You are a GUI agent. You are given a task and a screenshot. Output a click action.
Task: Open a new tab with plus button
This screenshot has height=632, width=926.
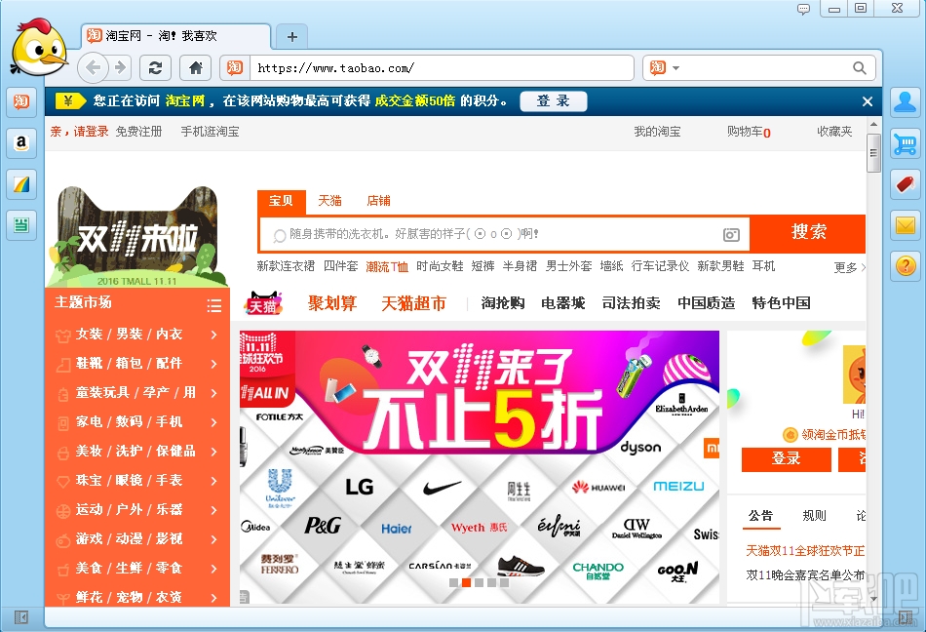point(291,37)
